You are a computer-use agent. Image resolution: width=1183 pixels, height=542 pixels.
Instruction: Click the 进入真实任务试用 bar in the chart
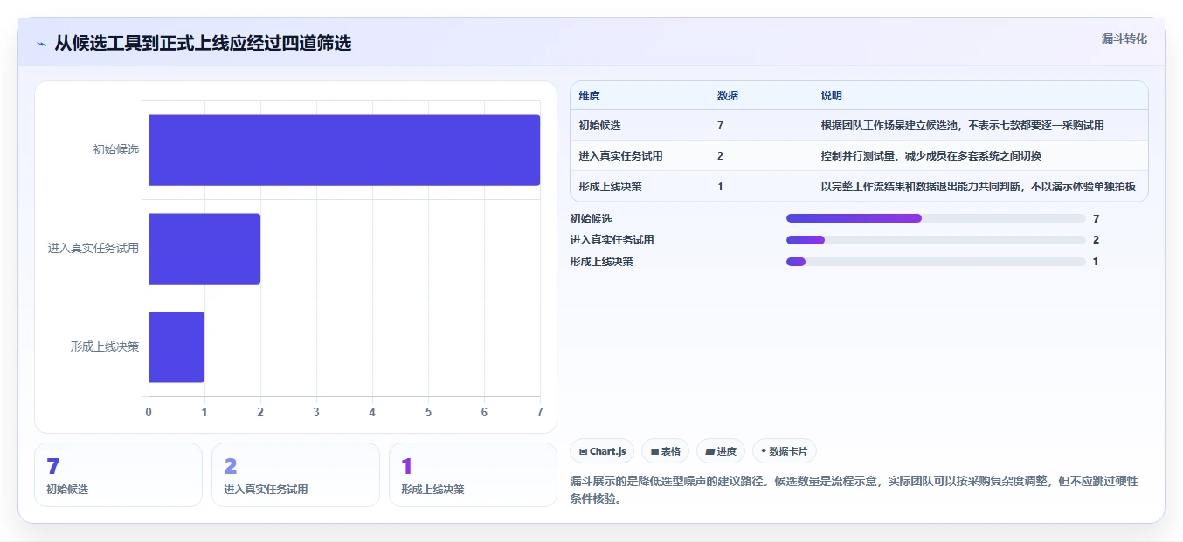point(204,249)
